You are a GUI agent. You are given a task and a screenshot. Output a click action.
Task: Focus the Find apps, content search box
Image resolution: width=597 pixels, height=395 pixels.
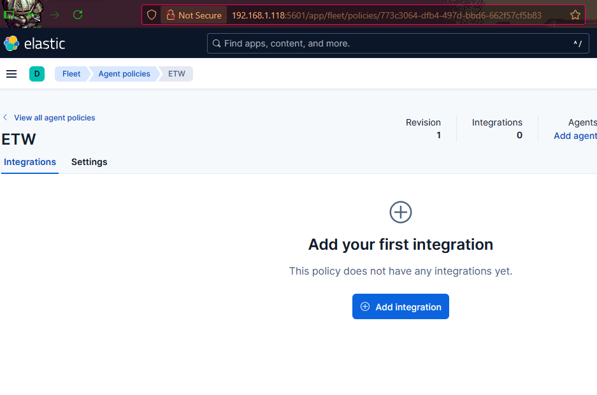(398, 43)
